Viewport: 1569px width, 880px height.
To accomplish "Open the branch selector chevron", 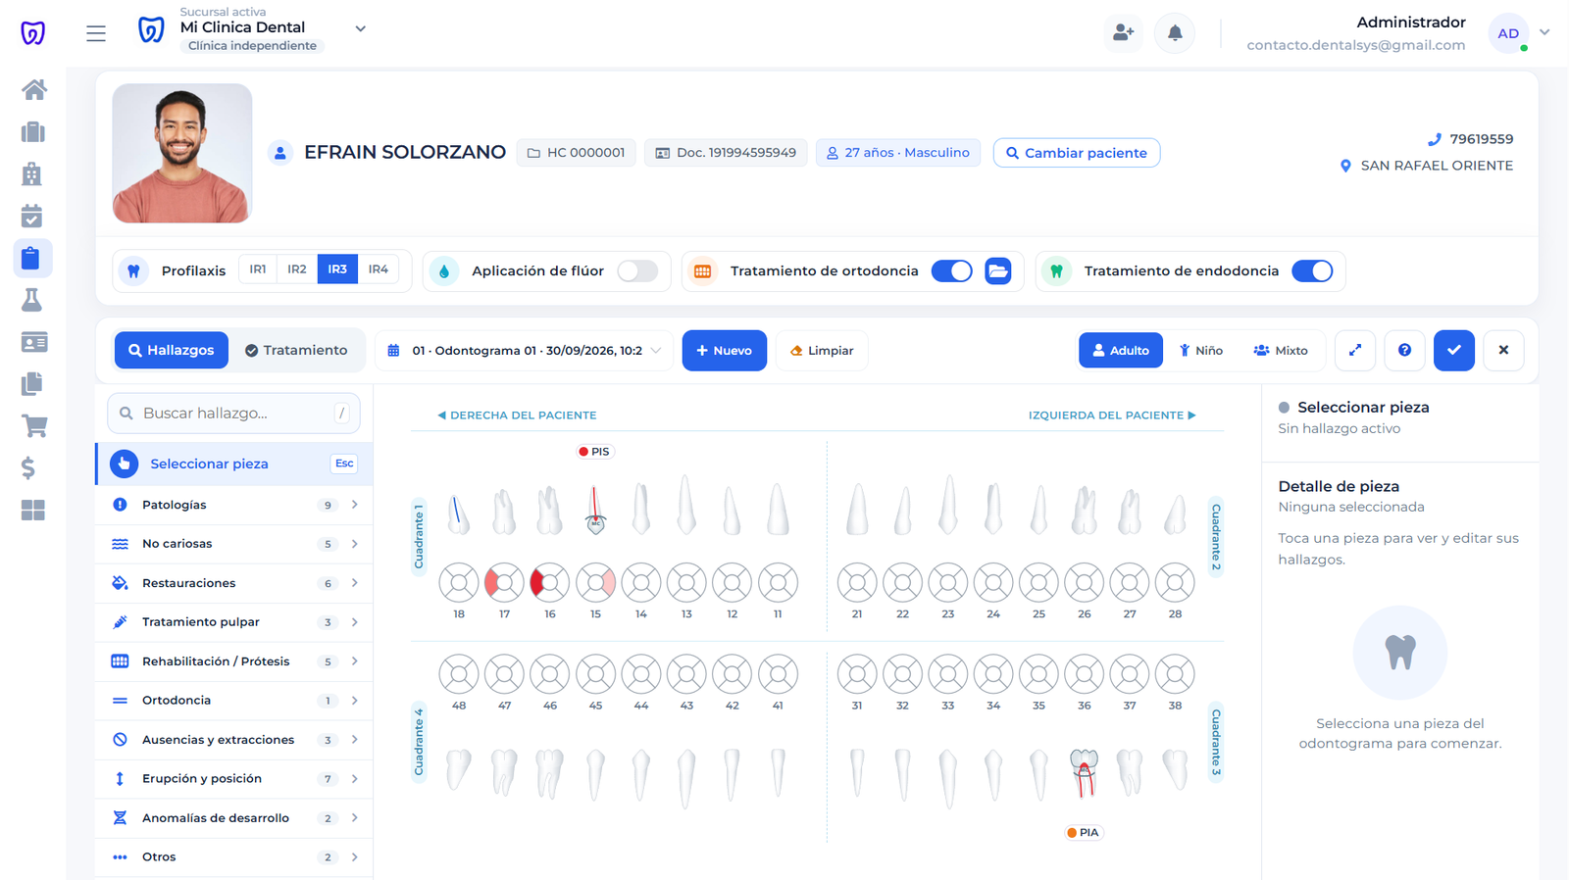I will tap(361, 29).
